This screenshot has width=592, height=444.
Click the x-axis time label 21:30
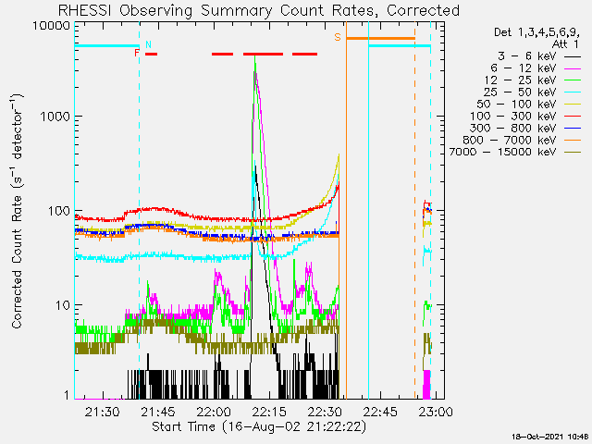[x=103, y=412]
